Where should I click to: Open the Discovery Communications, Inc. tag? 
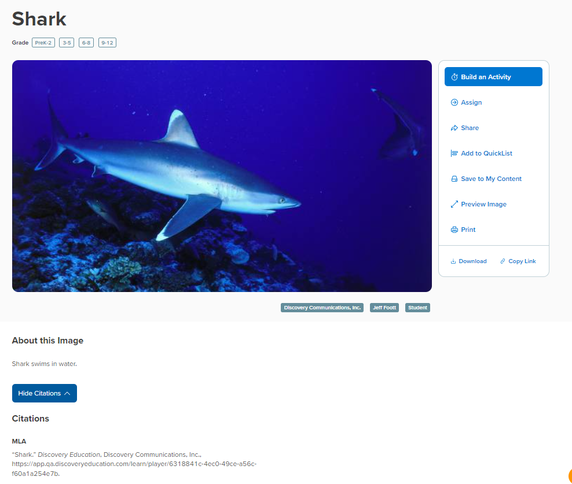322,308
